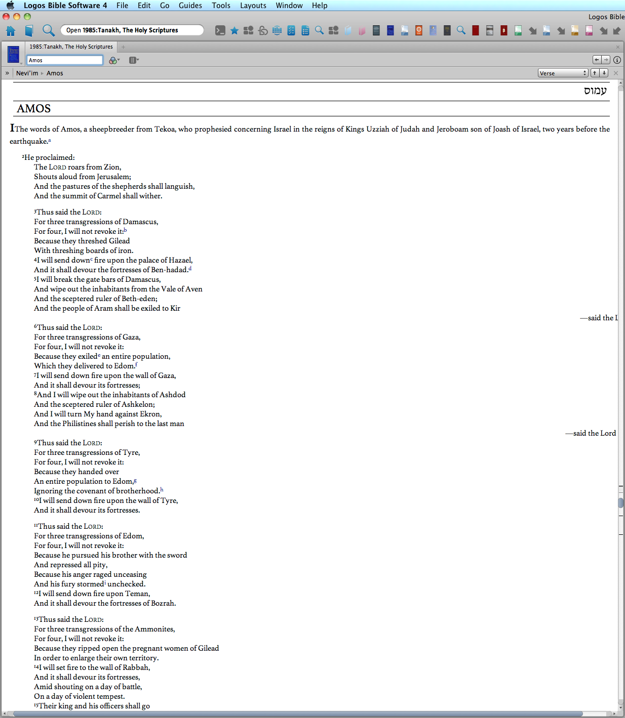625x718 pixels.
Task: Open the Verse display dropdown
Action: click(x=563, y=72)
